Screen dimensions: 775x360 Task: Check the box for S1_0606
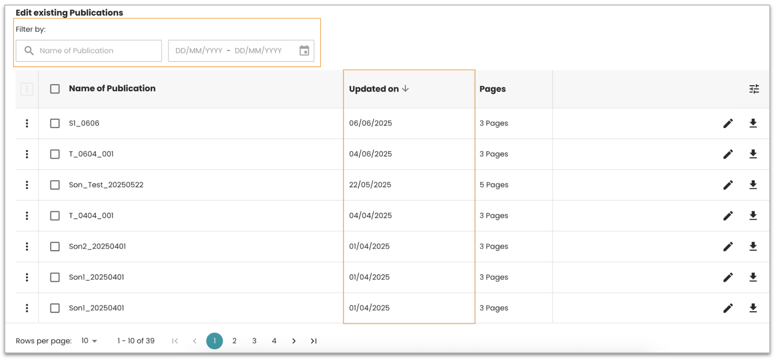coord(55,123)
